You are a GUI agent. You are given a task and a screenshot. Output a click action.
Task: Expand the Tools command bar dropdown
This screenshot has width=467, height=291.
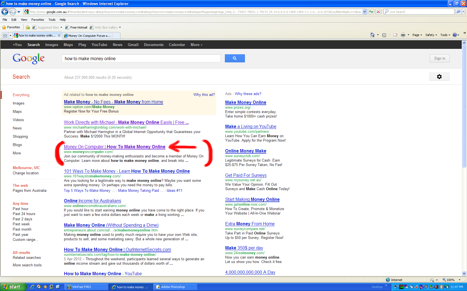click(445, 35)
